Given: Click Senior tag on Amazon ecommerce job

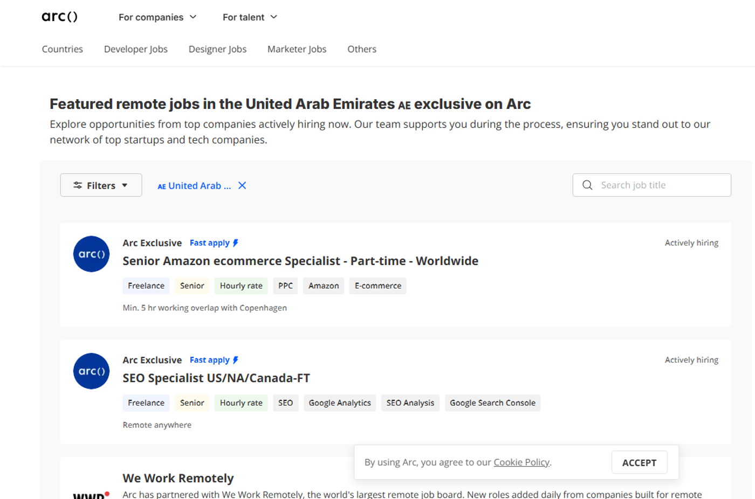Looking at the screenshot, I should (192, 286).
